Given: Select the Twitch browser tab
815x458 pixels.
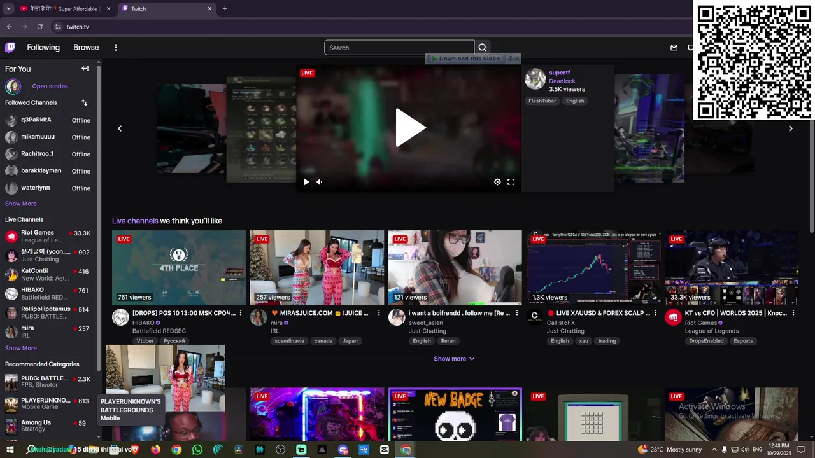Looking at the screenshot, I should click(x=166, y=9).
